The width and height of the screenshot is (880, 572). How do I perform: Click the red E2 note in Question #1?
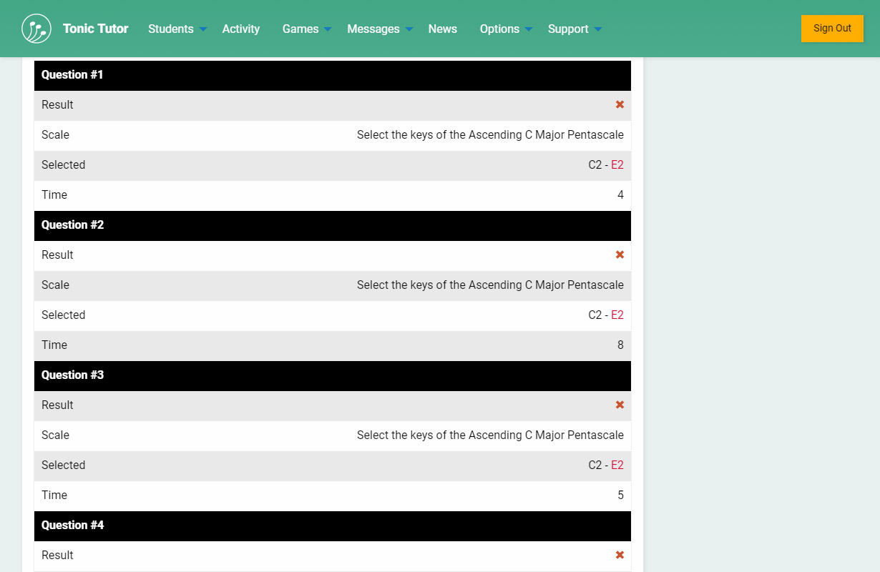click(x=617, y=164)
